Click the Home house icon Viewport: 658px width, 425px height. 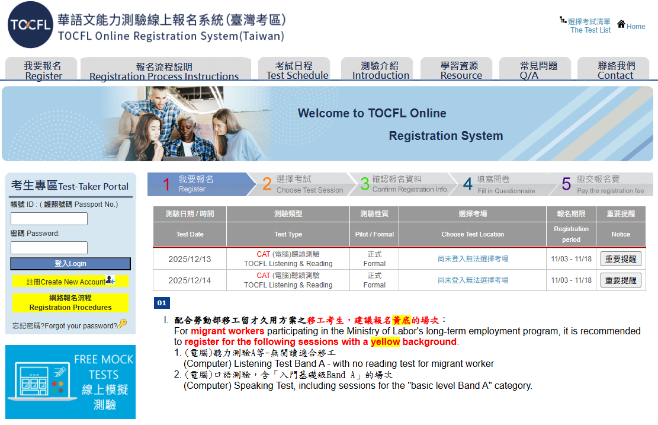[621, 24]
